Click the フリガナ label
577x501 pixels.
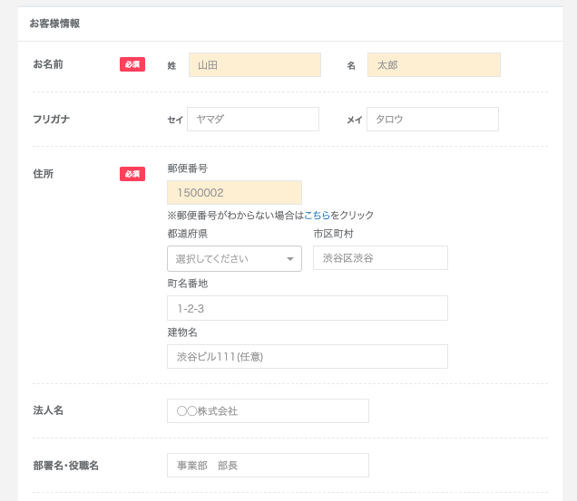52,119
